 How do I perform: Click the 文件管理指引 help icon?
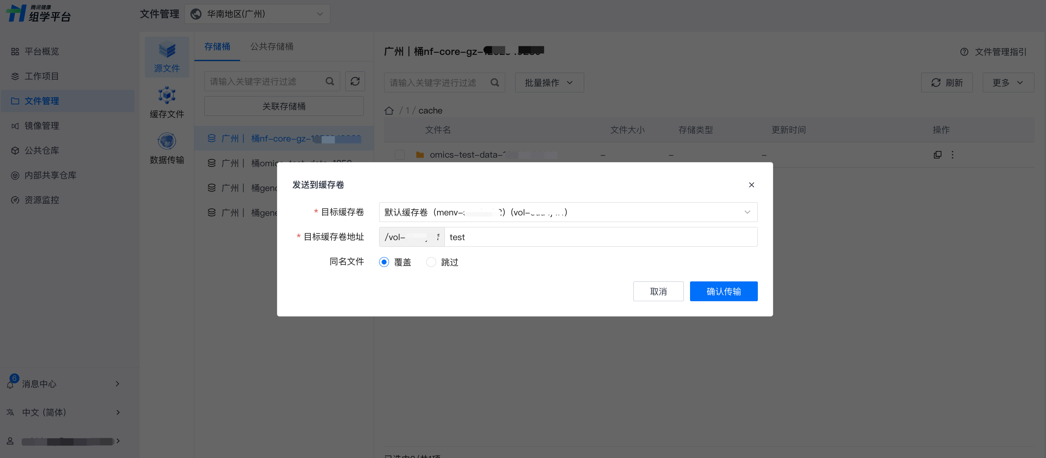point(964,52)
